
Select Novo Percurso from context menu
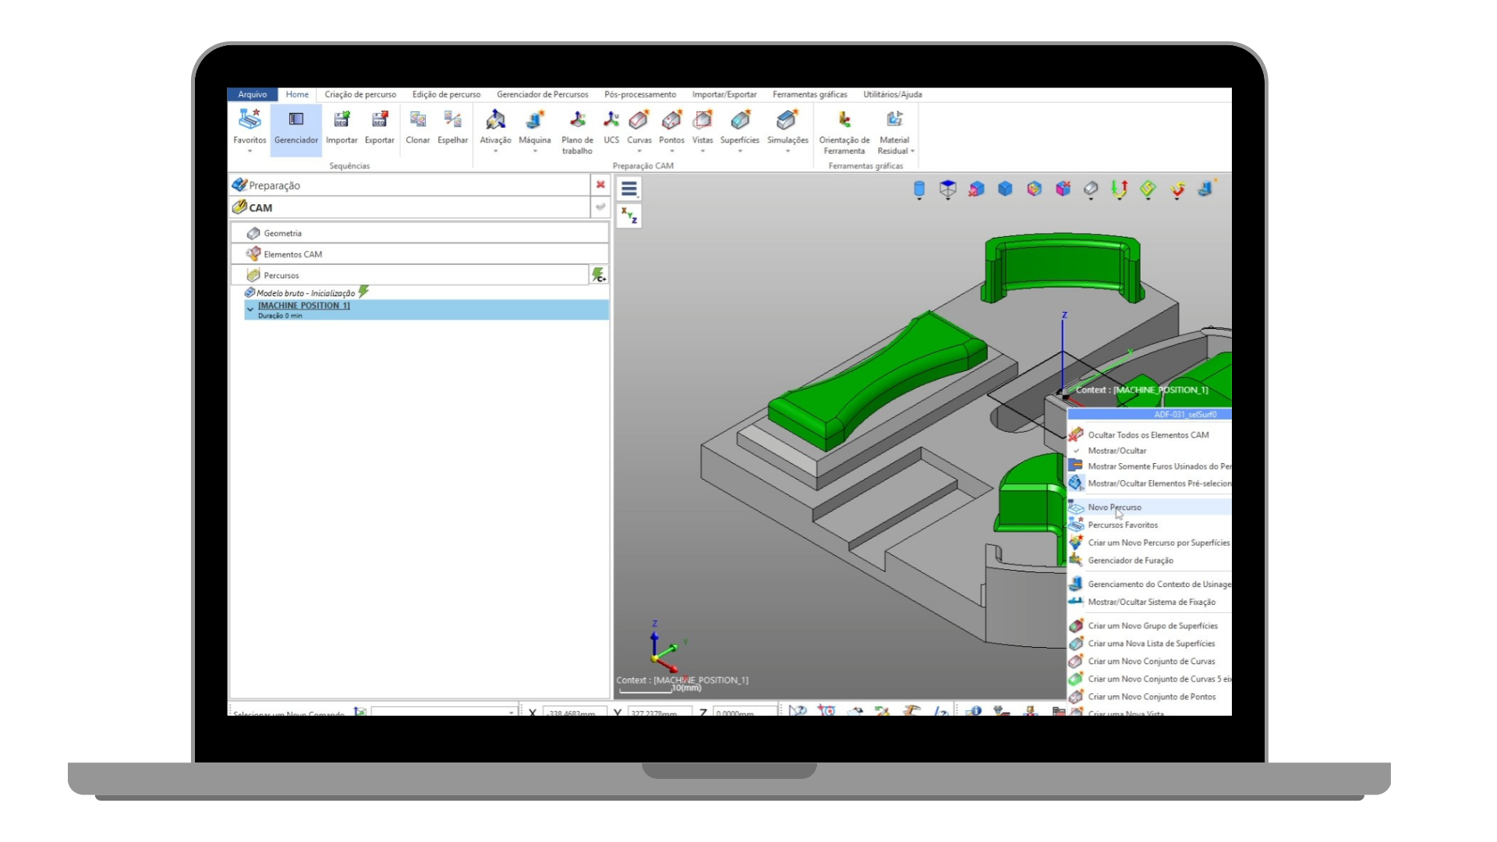[x=1114, y=508]
